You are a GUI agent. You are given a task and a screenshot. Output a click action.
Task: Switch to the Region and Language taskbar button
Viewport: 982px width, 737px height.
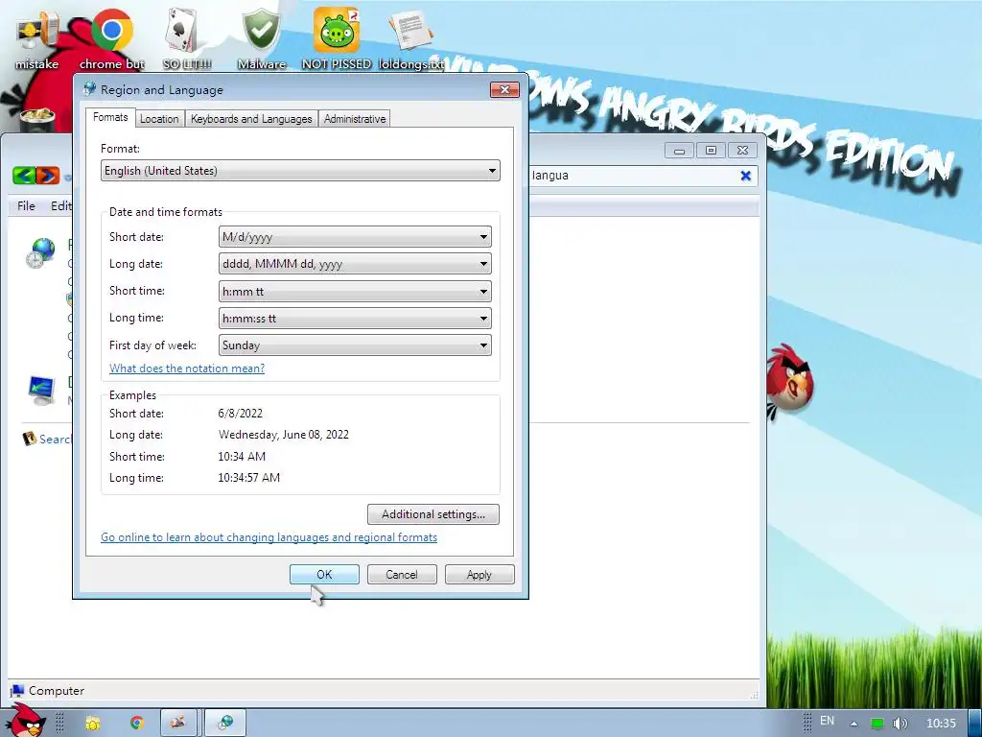click(x=225, y=723)
